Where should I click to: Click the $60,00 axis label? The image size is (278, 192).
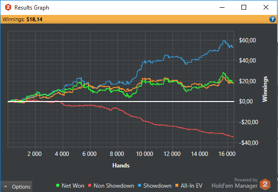(x=247, y=40)
